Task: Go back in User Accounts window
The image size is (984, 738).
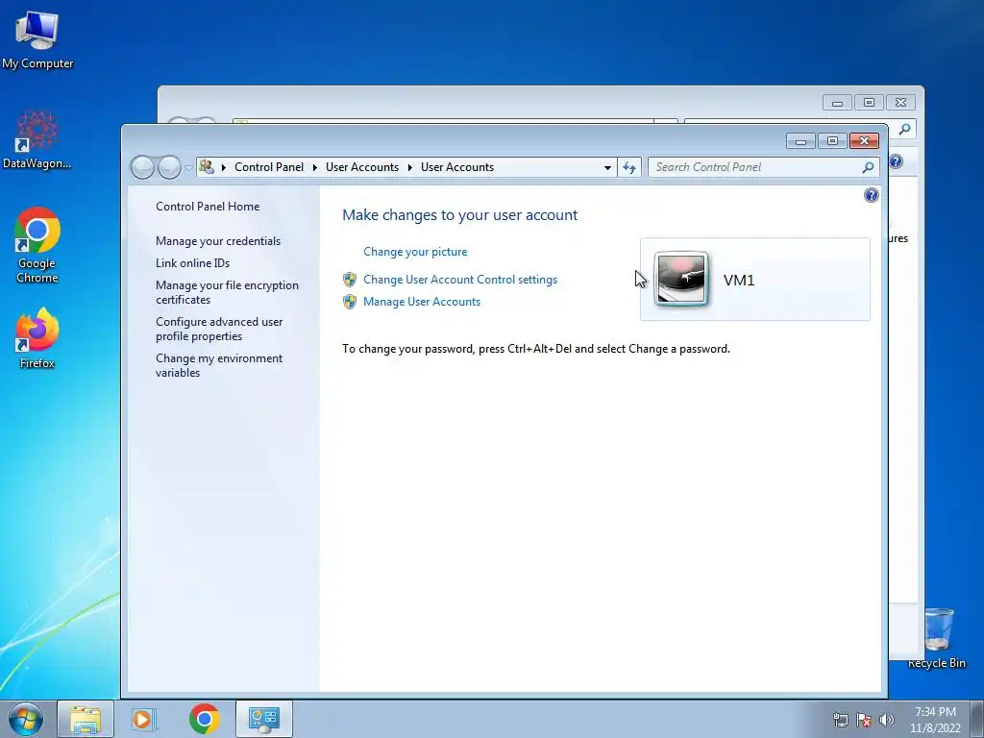Action: [x=142, y=167]
